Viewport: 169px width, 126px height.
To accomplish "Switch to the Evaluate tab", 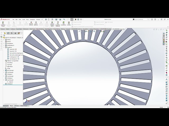I will (68, 29).
